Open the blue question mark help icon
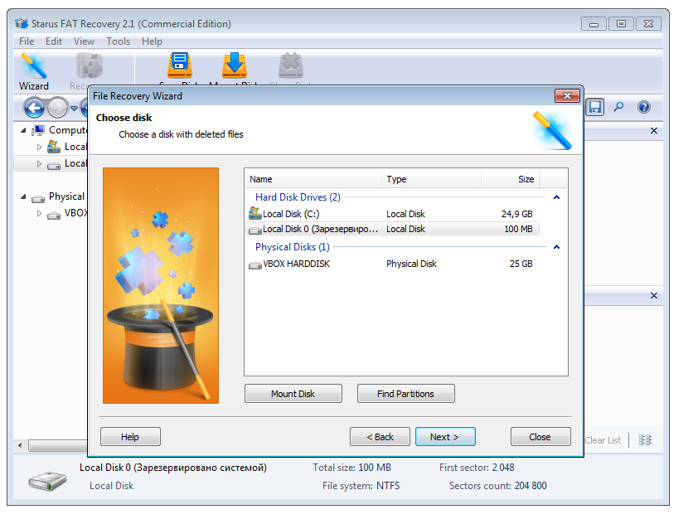 tap(644, 107)
